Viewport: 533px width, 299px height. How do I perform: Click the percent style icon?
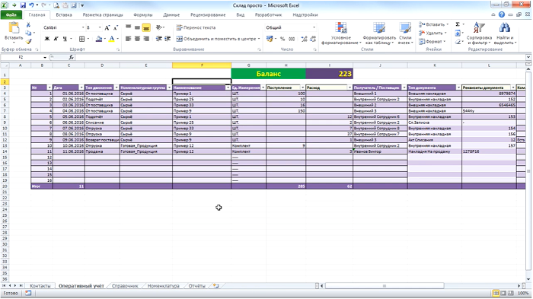282,39
